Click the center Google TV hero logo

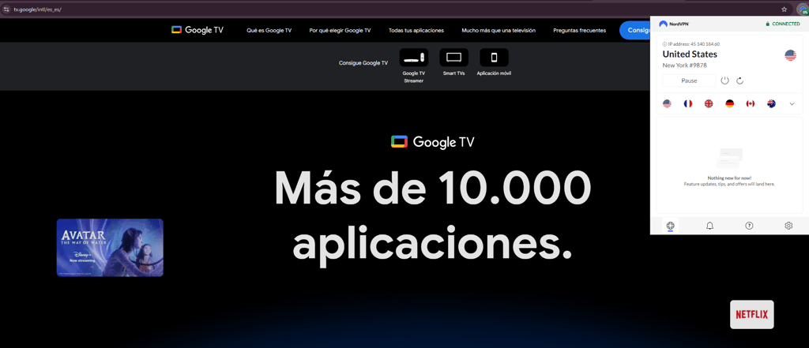click(432, 142)
